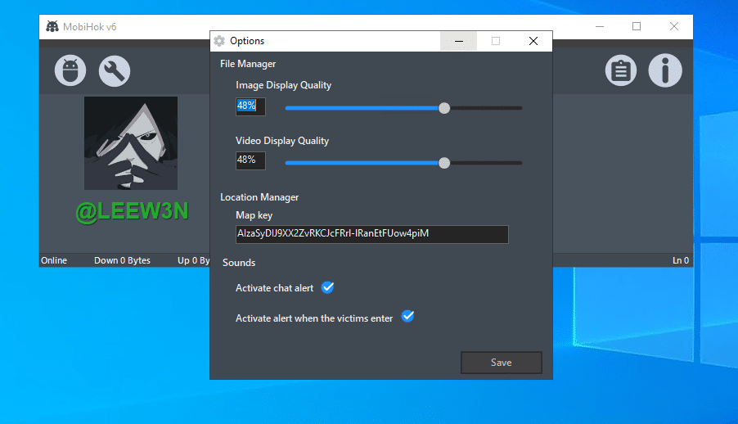Uncheck alert when the victims enter
This screenshot has height=424, width=738.
pos(407,317)
